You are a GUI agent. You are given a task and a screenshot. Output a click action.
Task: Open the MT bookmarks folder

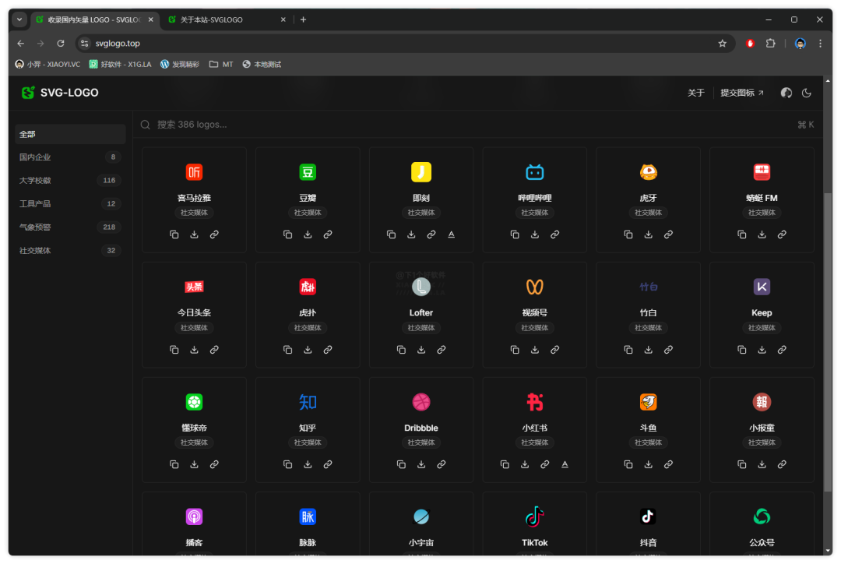click(221, 65)
